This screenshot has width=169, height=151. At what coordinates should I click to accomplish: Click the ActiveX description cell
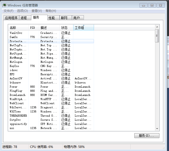click(49, 78)
